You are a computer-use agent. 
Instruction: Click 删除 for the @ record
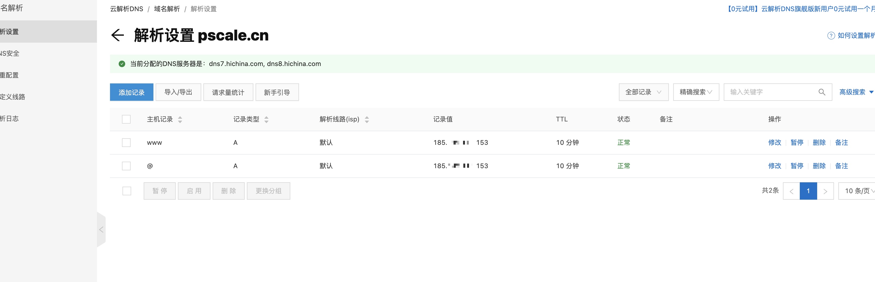tap(819, 166)
